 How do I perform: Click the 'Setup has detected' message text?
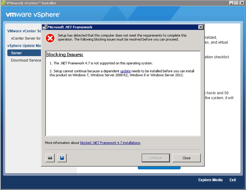point(122,37)
